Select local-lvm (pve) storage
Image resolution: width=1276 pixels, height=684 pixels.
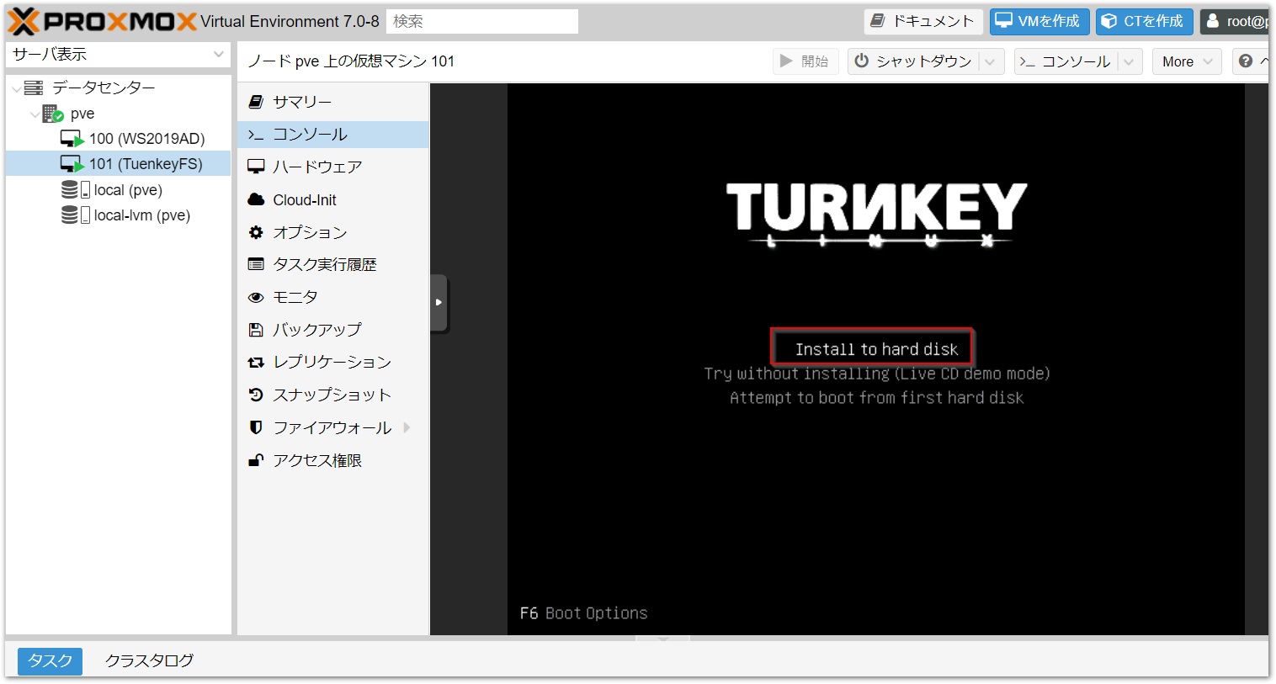pyautogui.click(x=142, y=215)
